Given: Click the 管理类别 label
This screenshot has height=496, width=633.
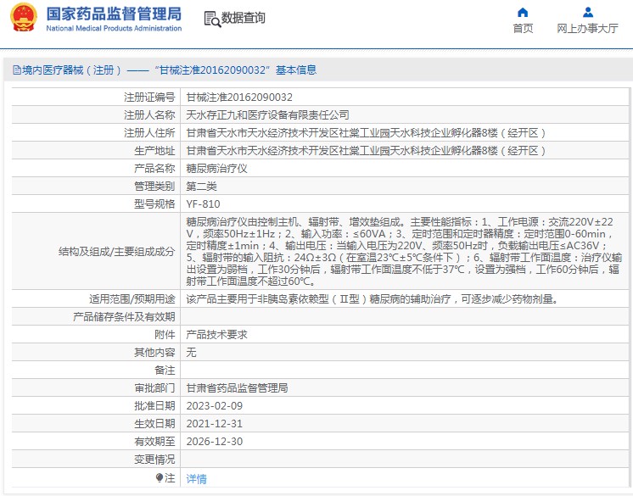Looking at the screenshot, I should pos(154,186).
